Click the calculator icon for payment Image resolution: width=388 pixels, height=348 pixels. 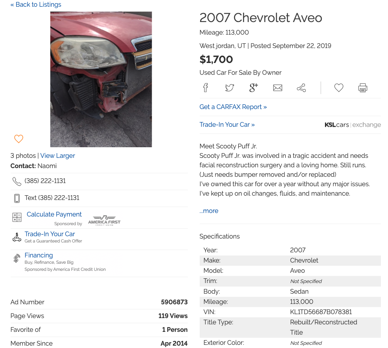pos(17,217)
